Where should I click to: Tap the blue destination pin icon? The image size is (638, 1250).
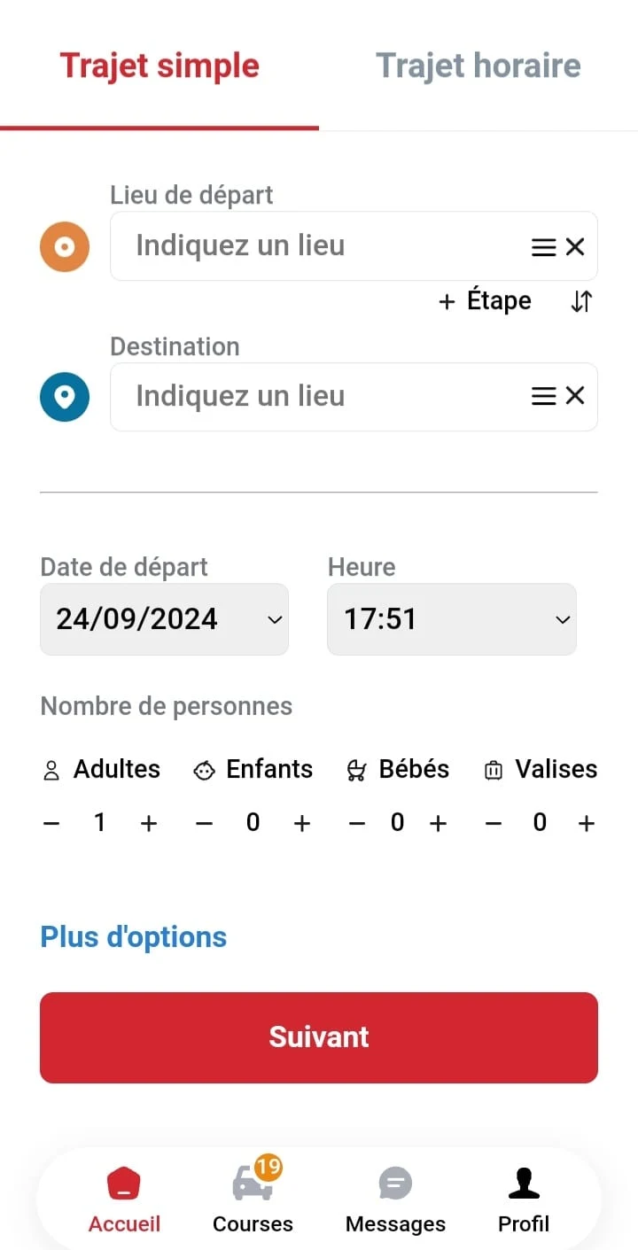65,397
